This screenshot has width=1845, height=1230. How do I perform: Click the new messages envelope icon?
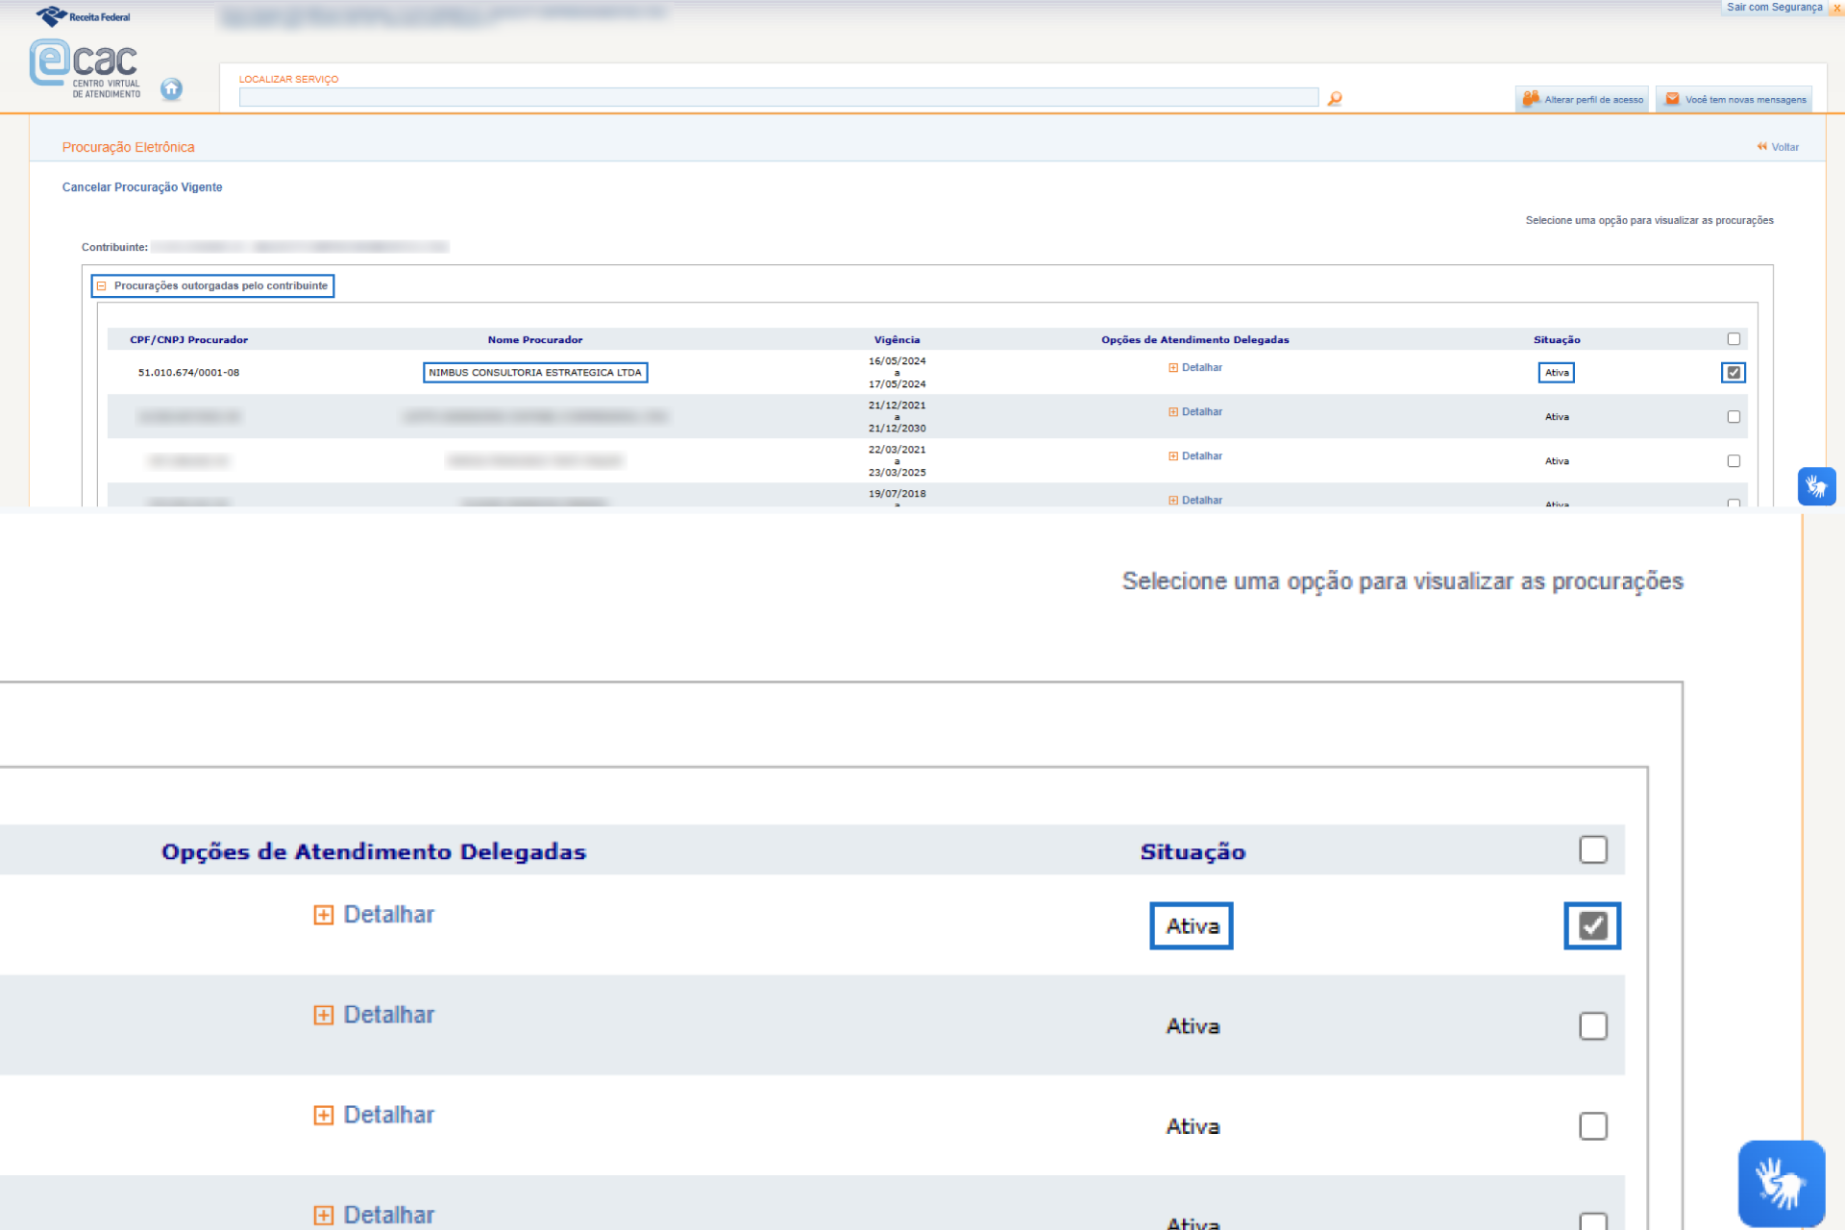[x=1672, y=99]
